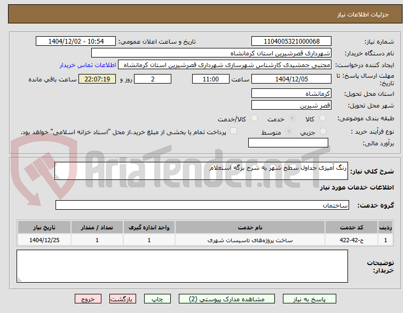Open مشاهده مدارک پیوستی (2) attachments
This screenshot has width=403, height=313.
pyautogui.click(x=227, y=299)
